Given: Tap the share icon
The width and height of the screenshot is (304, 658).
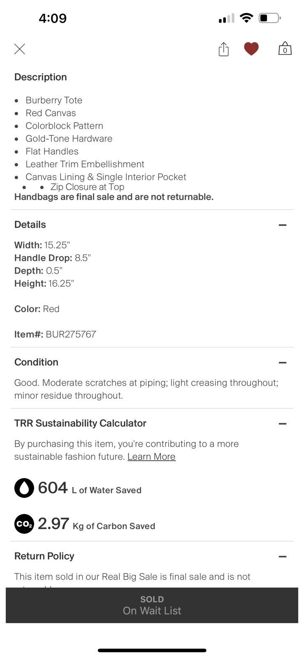Looking at the screenshot, I should pos(223,49).
